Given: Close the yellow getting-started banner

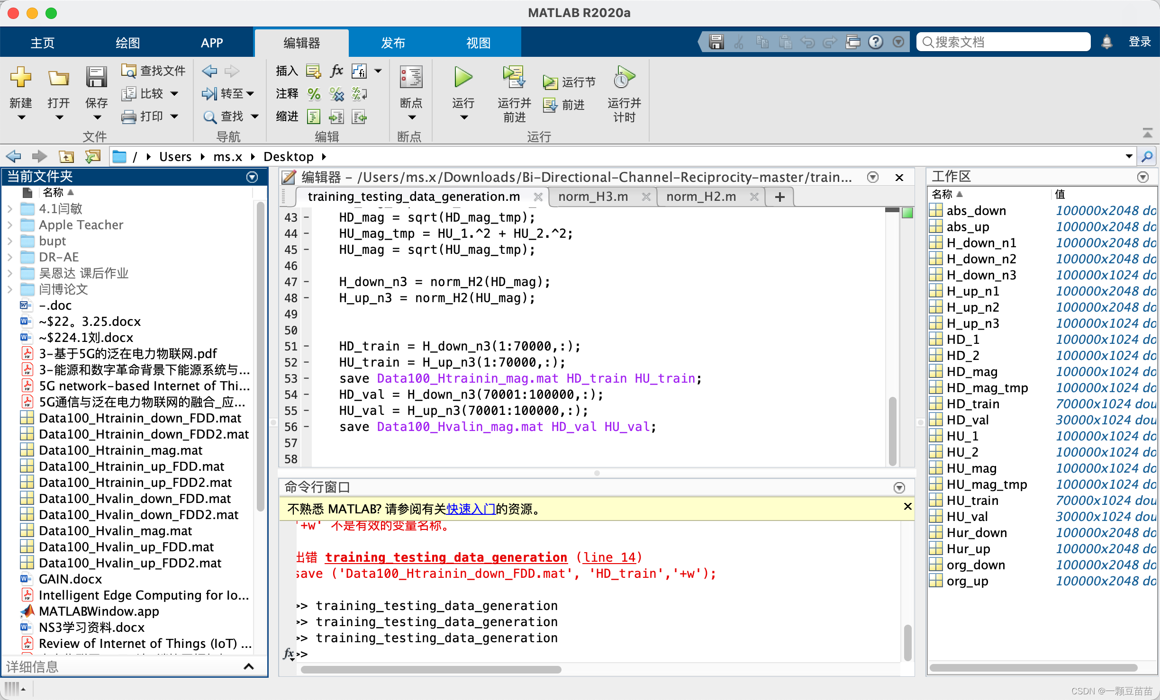Looking at the screenshot, I should tap(907, 506).
